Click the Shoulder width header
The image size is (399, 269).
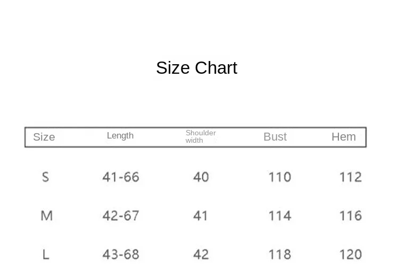(x=201, y=136)
